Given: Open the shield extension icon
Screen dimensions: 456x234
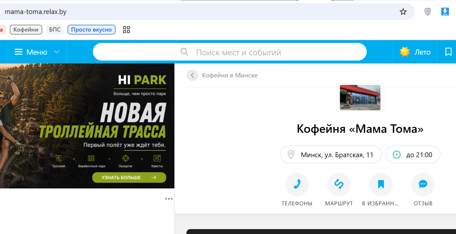Looking at the screenshot, I should click(428, 12).
